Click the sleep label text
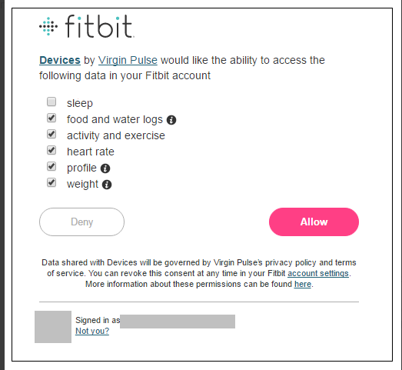The height and width of the screenshot is (370, 402). 80,103
